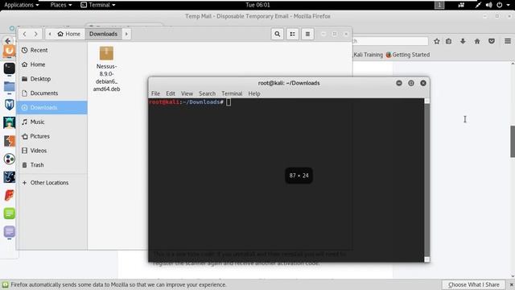Open Getting Started bookmark
The image size is (515, 290).
click(408, 55)
